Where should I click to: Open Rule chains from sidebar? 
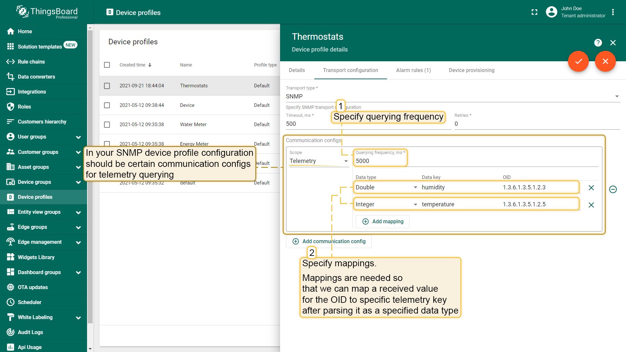(31, 62)
